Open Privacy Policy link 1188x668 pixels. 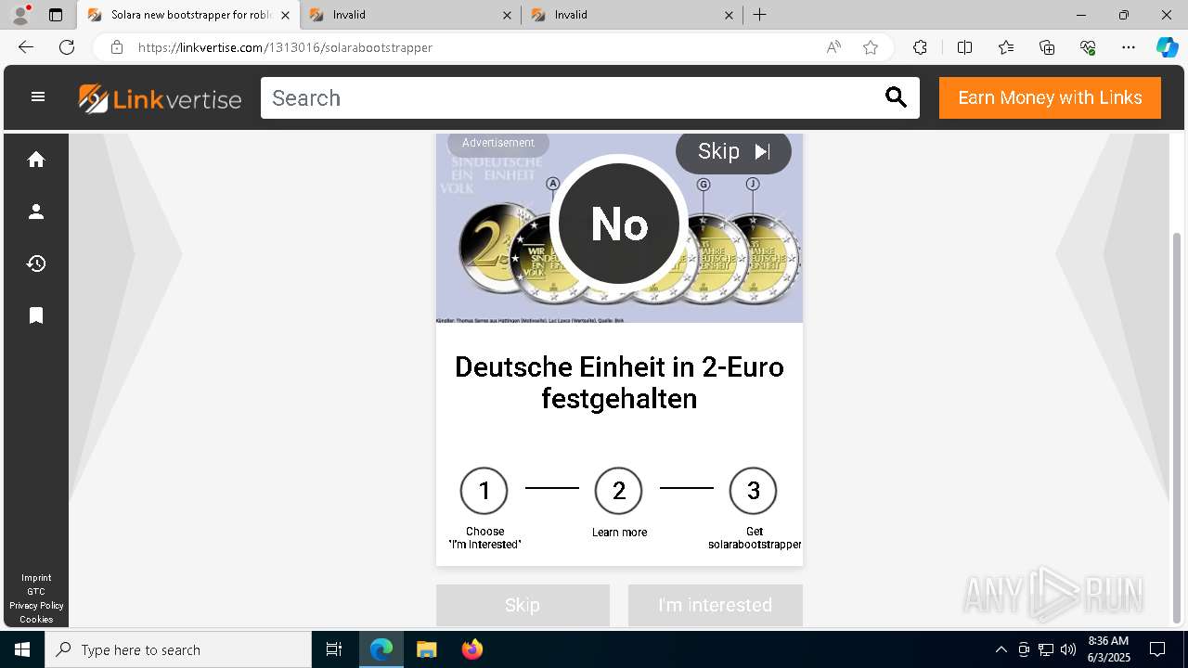36,606
